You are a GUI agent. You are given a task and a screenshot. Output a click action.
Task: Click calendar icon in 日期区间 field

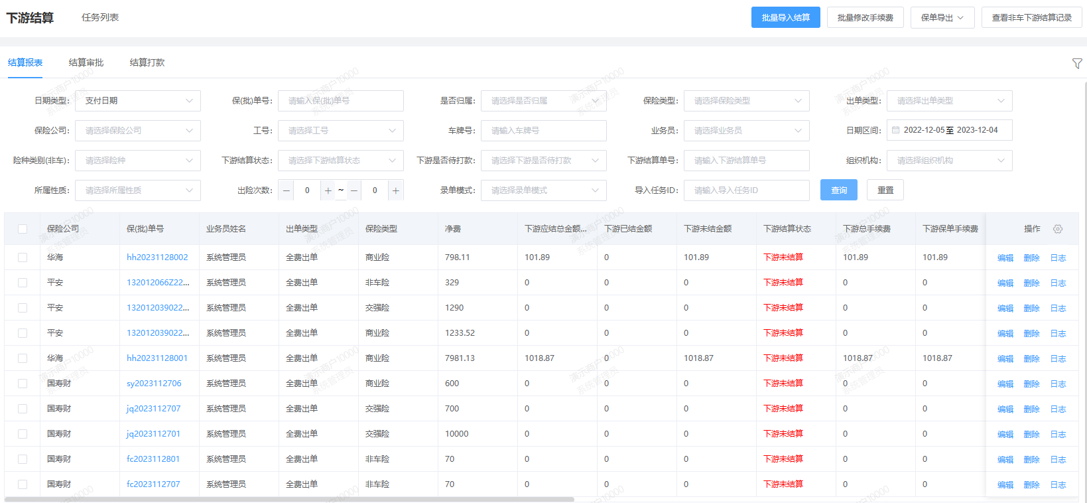896,130
